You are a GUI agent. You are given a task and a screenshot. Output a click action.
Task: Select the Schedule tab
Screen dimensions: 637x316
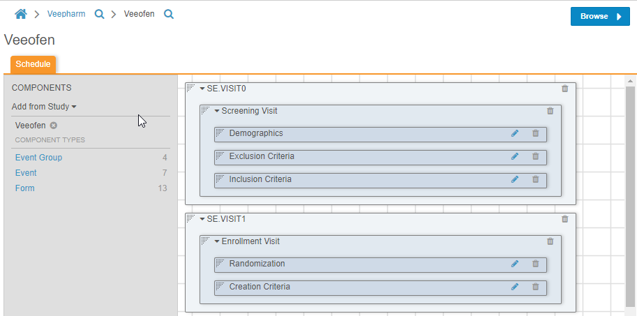pyautogui.click(x=33, y=64)
